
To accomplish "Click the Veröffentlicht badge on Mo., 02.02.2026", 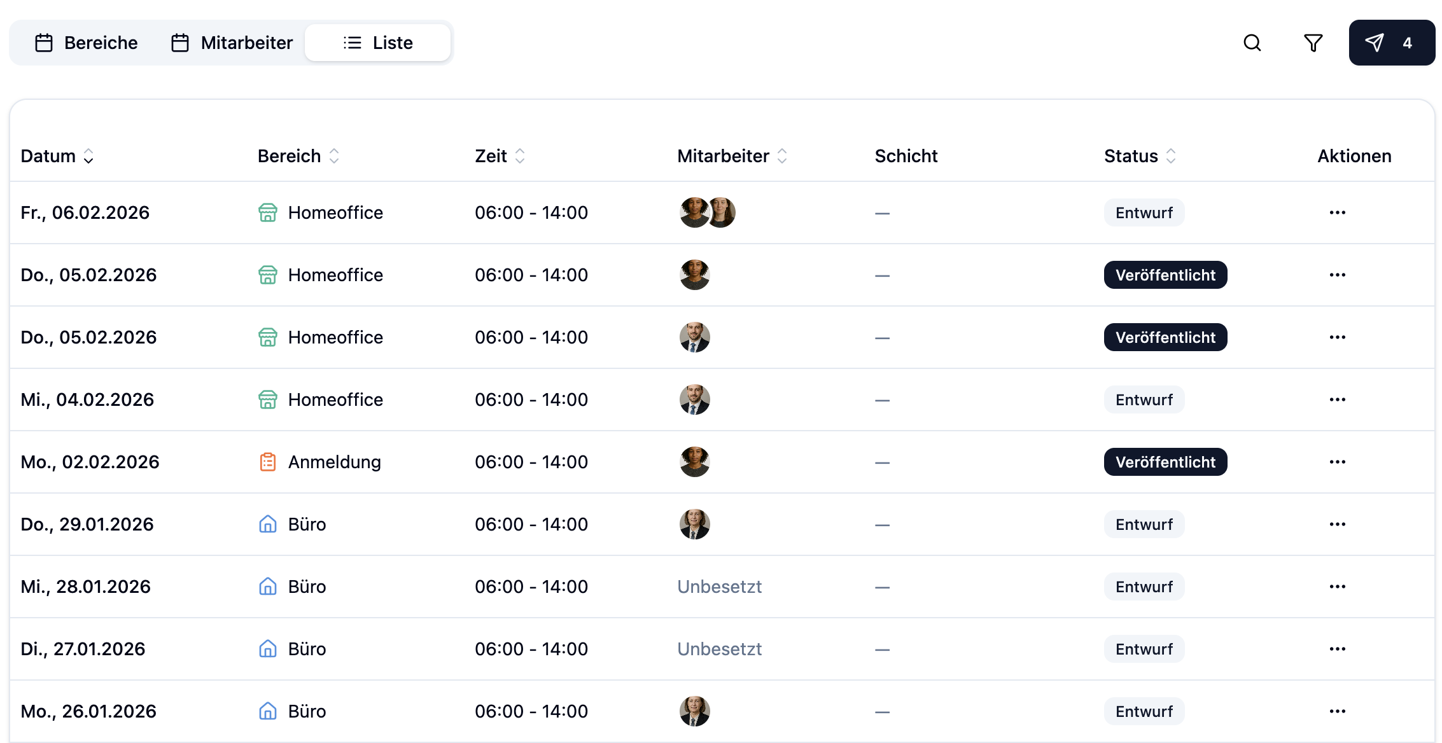I will [1165, 462].
